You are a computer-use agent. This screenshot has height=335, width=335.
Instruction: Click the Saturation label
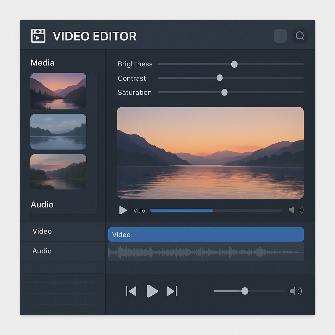134,93
